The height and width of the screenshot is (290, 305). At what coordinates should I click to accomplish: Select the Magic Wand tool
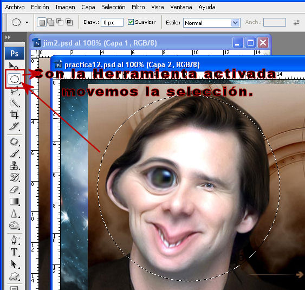15,103
